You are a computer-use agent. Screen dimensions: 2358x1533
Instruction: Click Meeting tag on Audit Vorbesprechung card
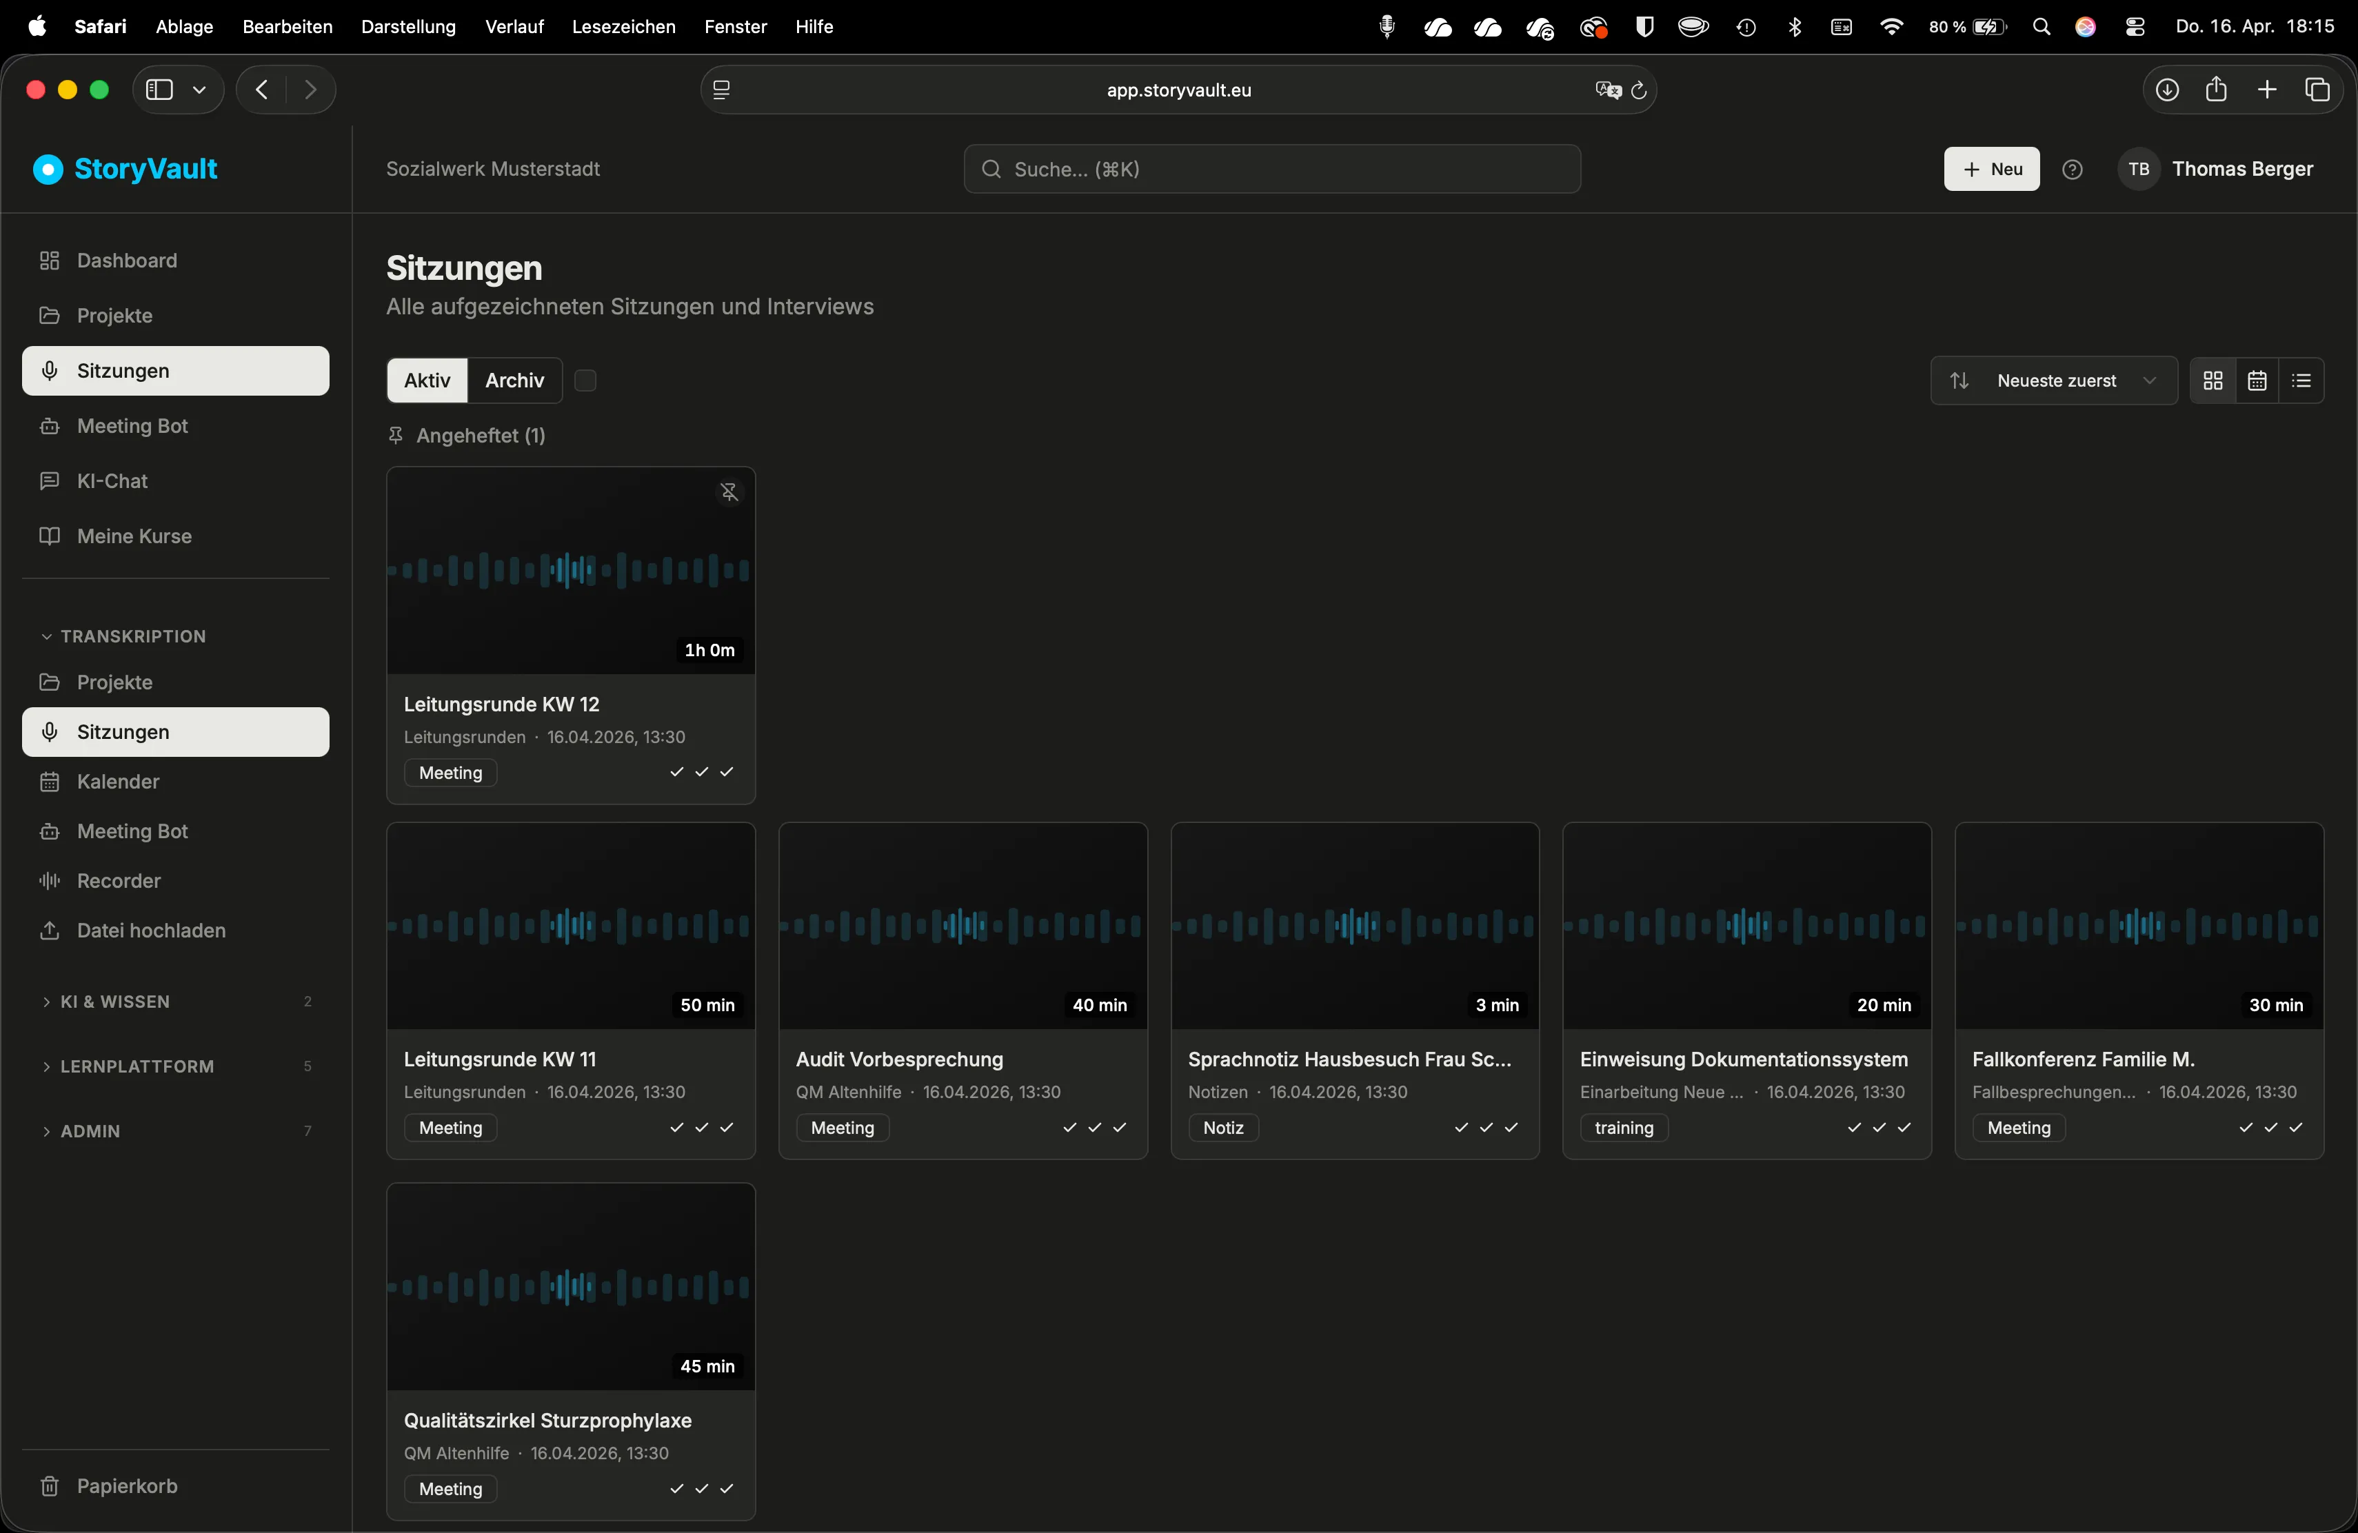point(842,1128)
